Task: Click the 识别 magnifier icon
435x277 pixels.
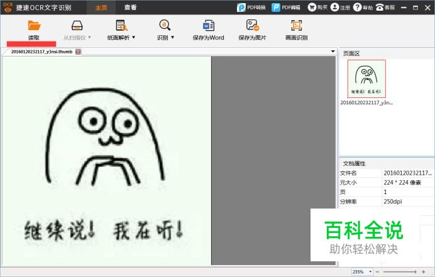Action: point(165,25)
